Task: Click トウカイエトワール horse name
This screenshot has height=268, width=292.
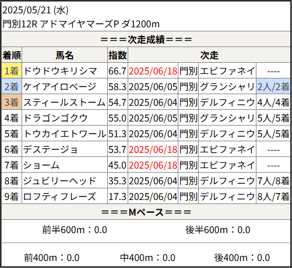Action: (x=65, y=134)
